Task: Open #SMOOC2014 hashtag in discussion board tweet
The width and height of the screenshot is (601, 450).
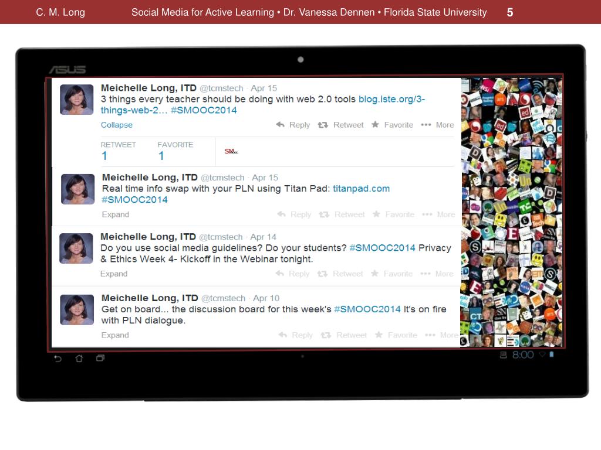Action: pos(367,309)
